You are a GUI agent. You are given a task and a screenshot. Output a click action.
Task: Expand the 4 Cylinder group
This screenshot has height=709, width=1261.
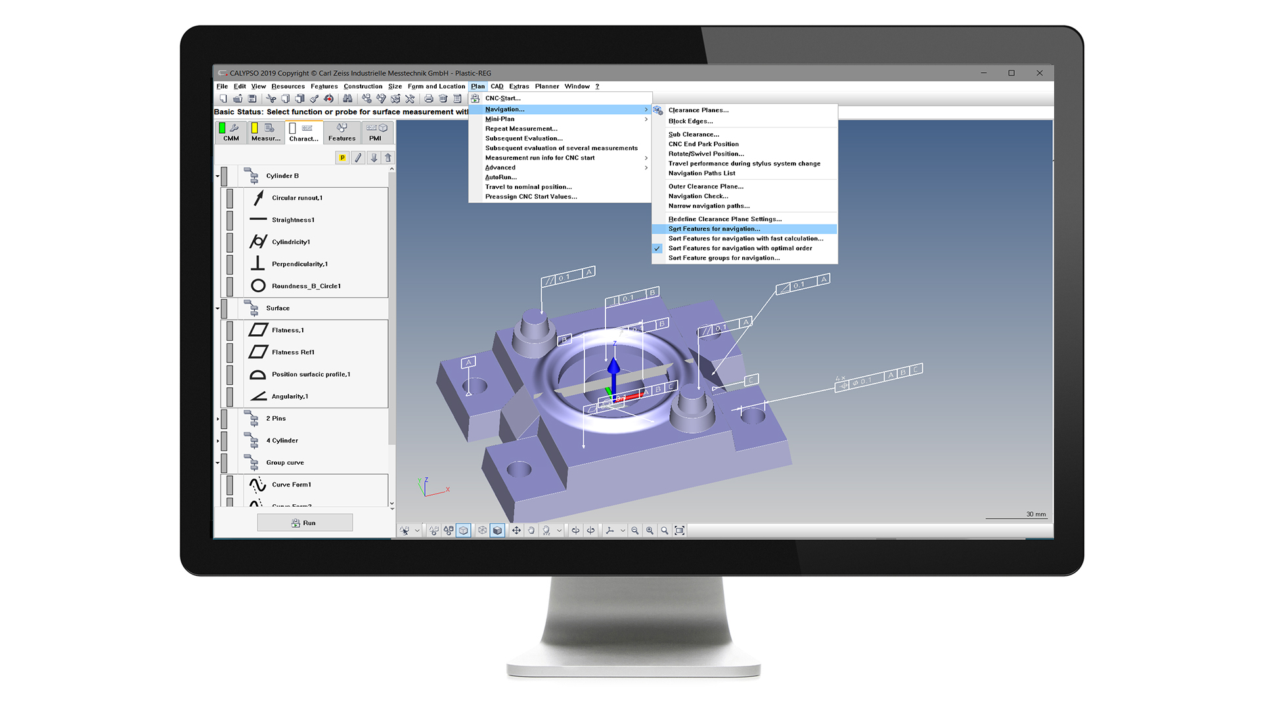pyautogui.click(x=217, y=440)
